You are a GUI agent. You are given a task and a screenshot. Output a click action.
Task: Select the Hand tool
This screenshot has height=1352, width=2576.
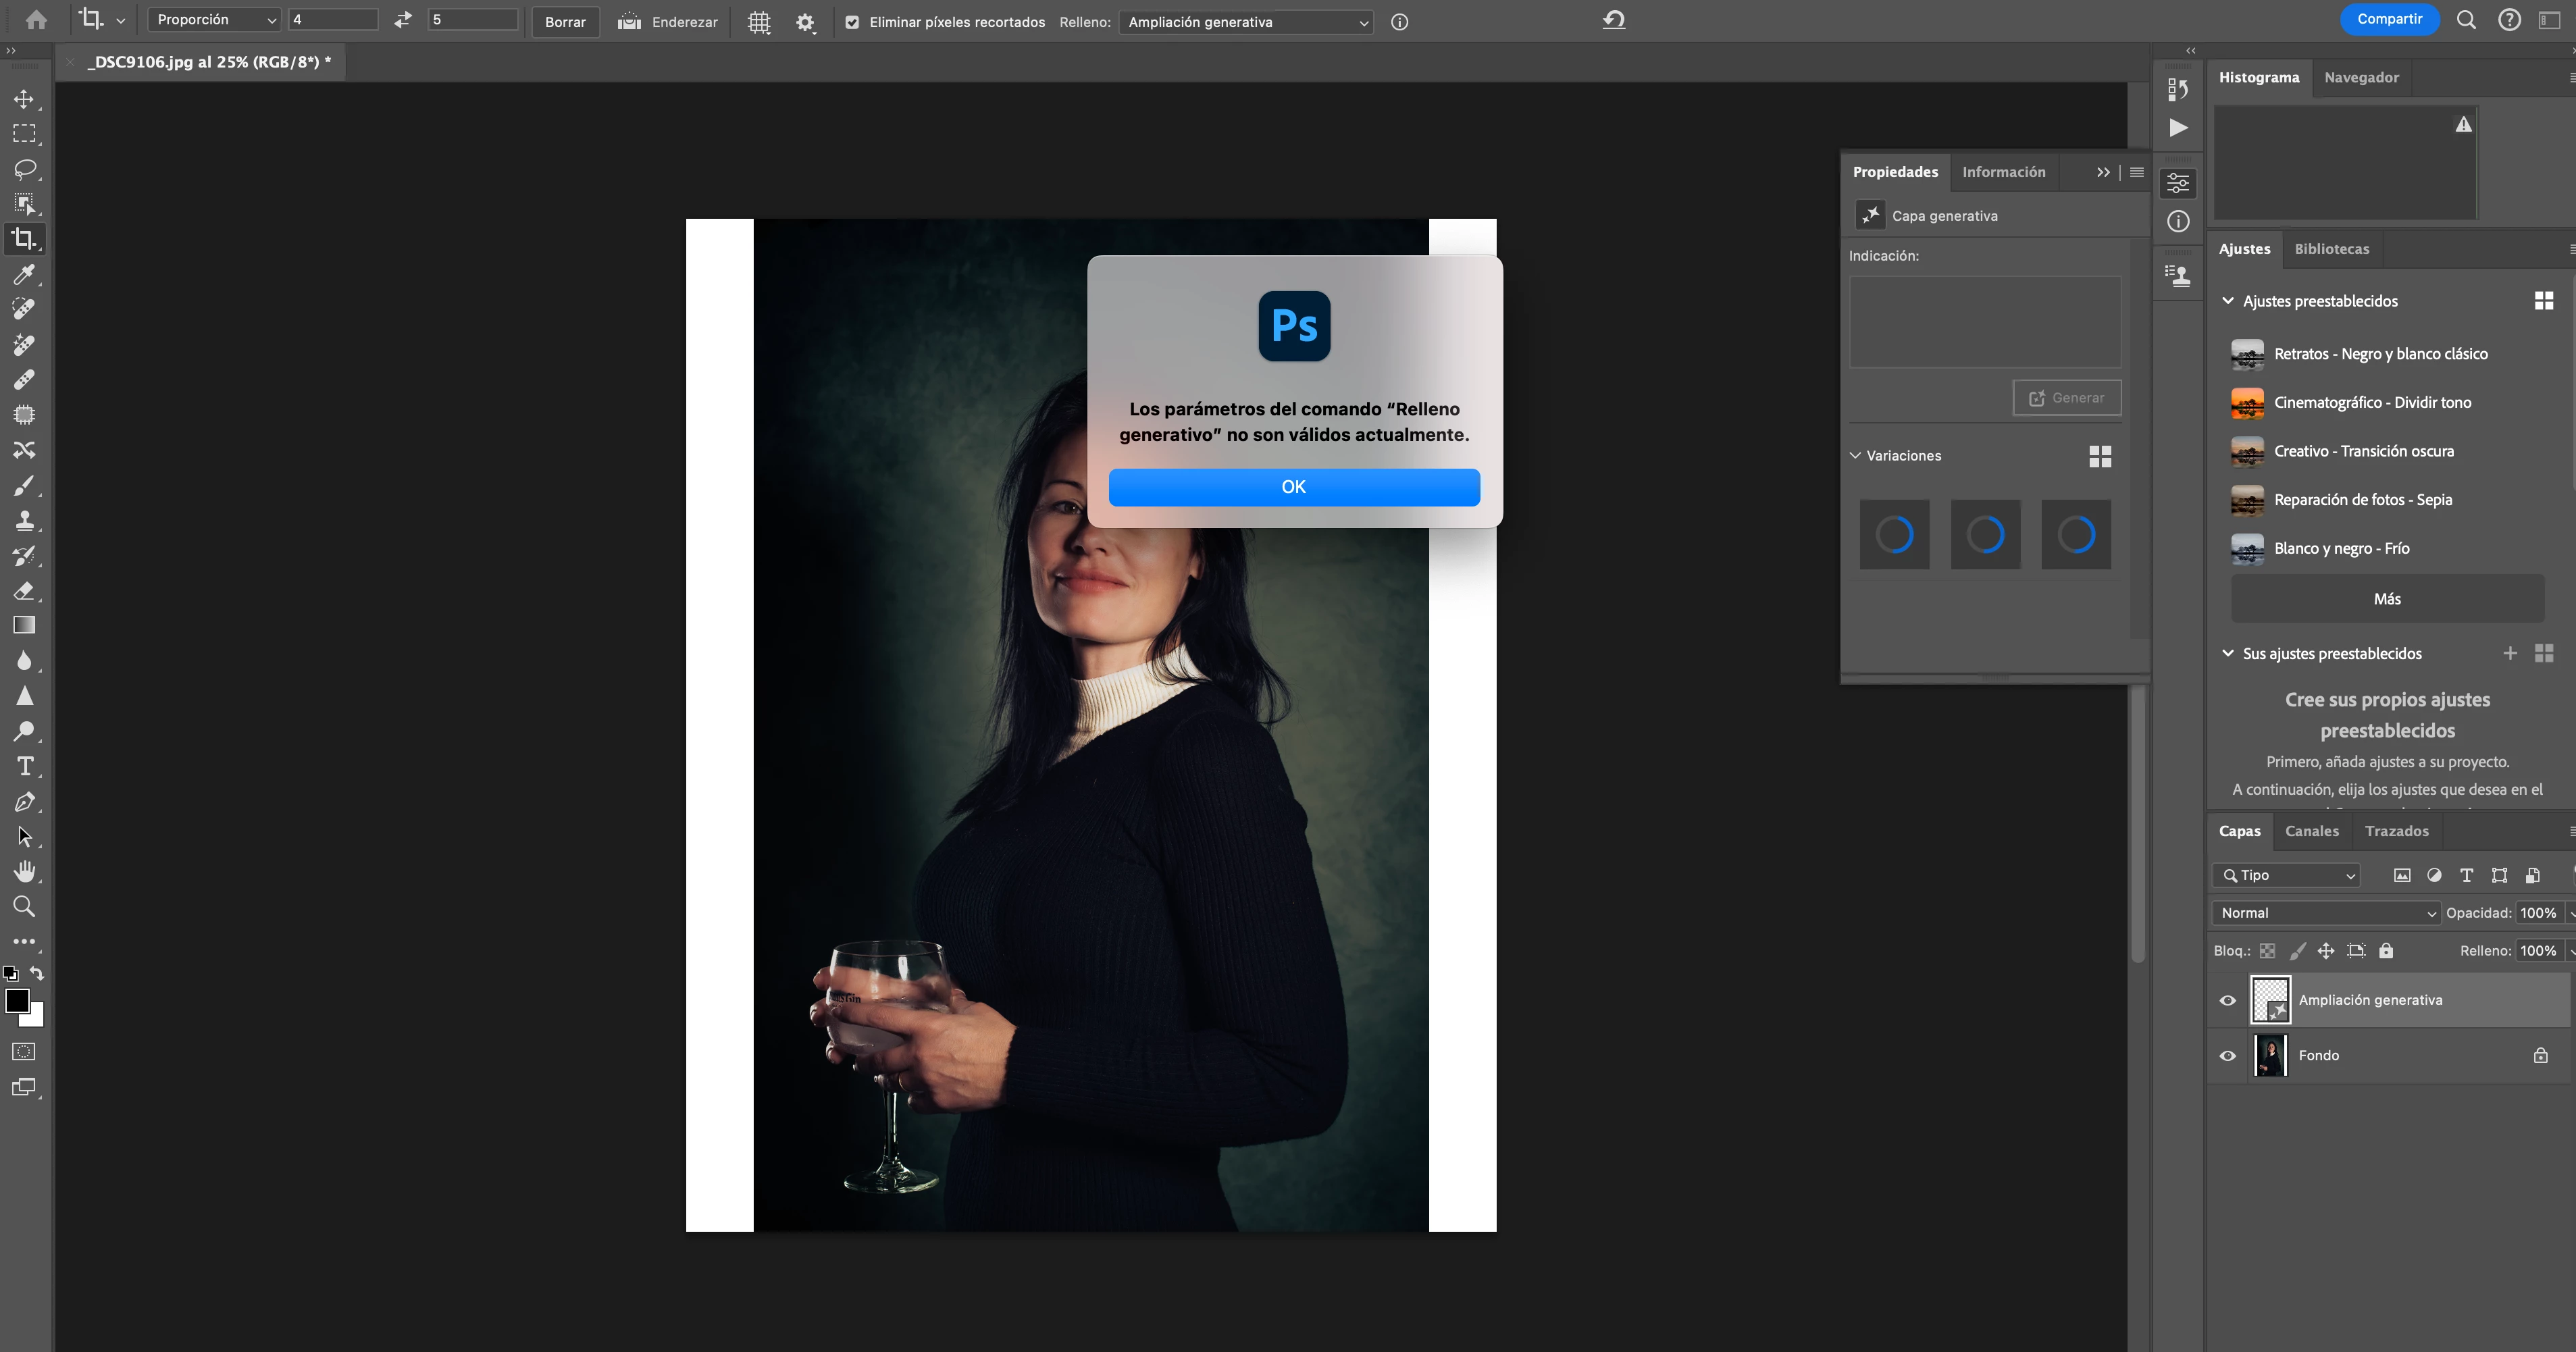25,871
